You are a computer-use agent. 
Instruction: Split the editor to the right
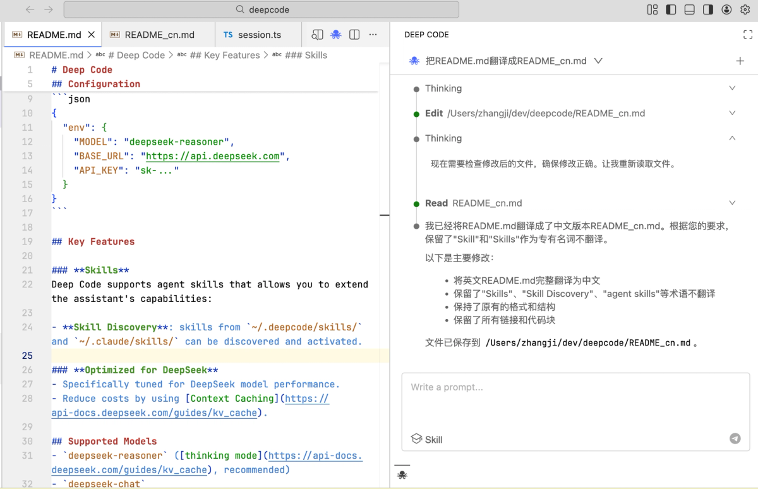tap(354, 35)
